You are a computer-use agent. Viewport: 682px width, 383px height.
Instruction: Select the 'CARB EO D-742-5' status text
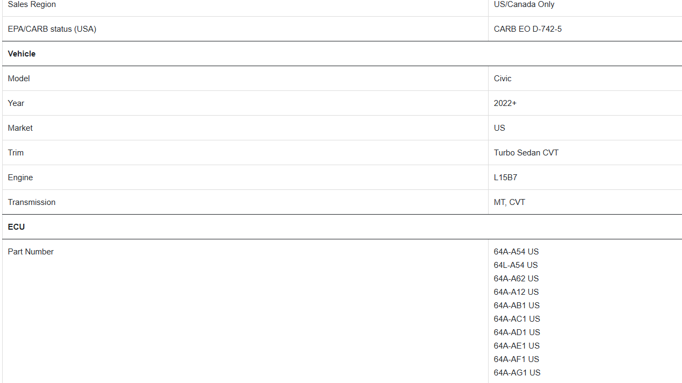pyautogui.click(x=527, y=29)
